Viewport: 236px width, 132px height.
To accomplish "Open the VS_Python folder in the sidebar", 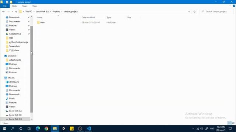I will point(14,51).
